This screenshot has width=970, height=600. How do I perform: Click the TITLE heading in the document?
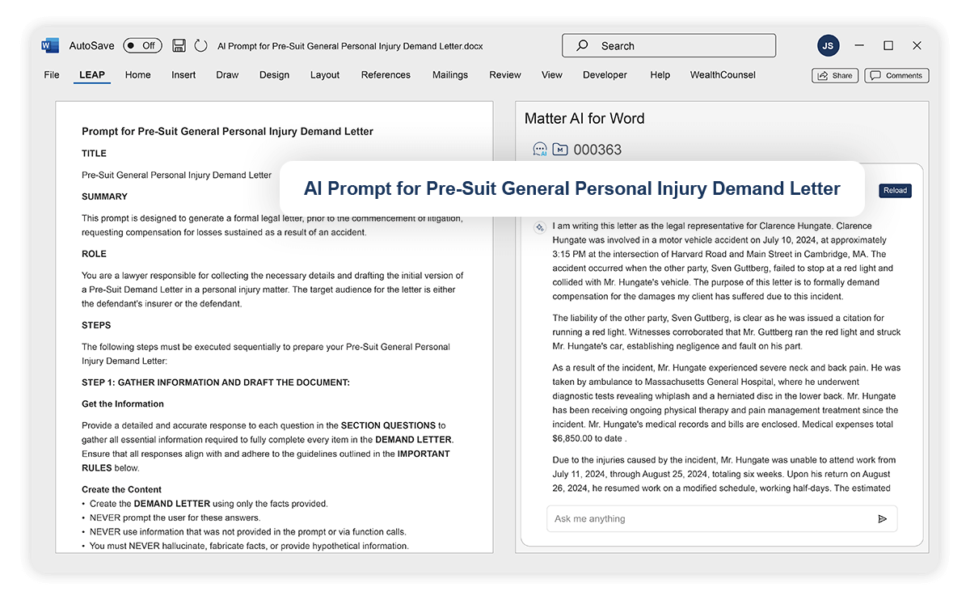point(94,153)
